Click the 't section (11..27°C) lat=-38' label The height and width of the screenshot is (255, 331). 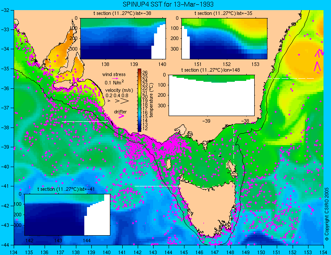122,14
